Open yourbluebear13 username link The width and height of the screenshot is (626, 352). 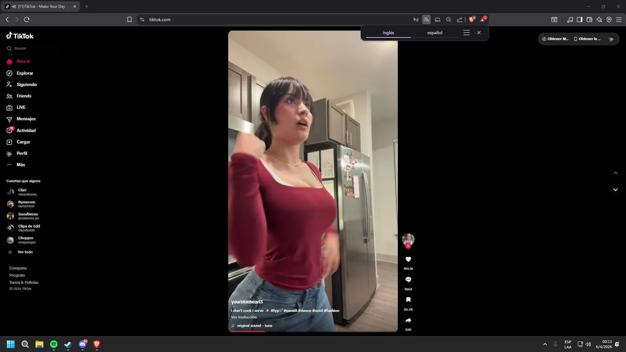click(x=247, y=302)
